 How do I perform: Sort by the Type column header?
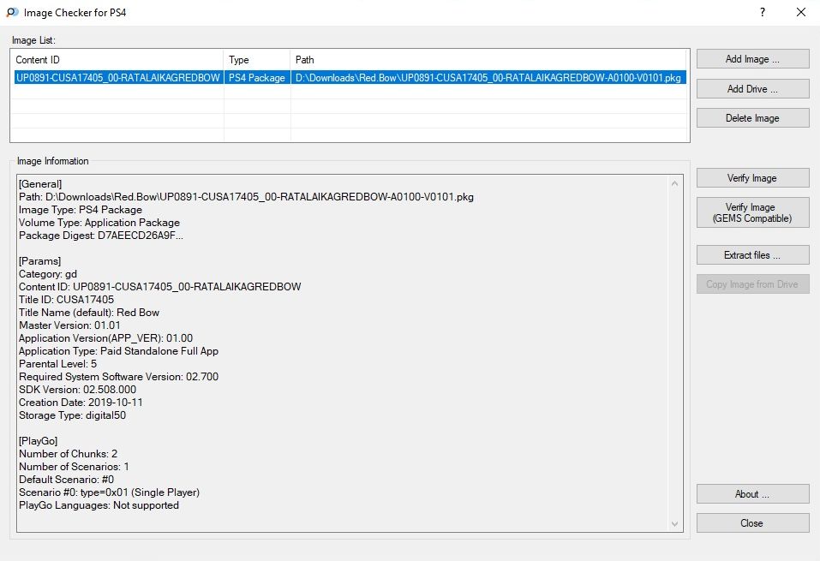click(257, 60)
